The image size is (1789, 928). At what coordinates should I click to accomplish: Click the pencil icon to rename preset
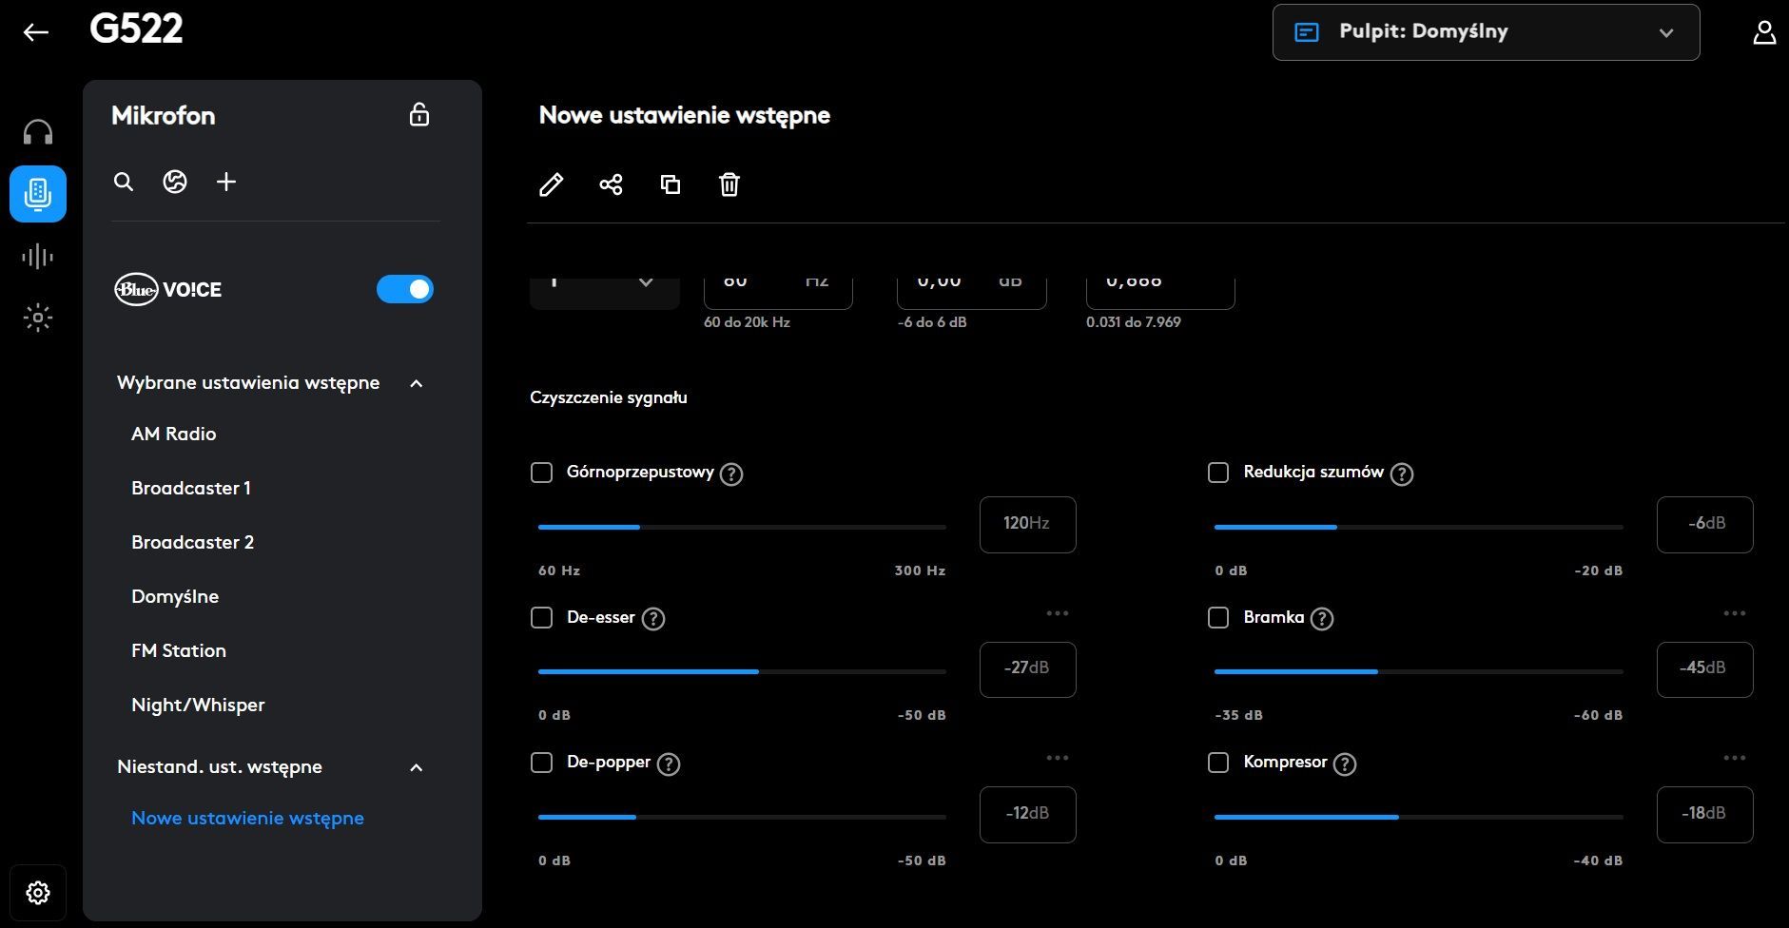pos(551,184)
